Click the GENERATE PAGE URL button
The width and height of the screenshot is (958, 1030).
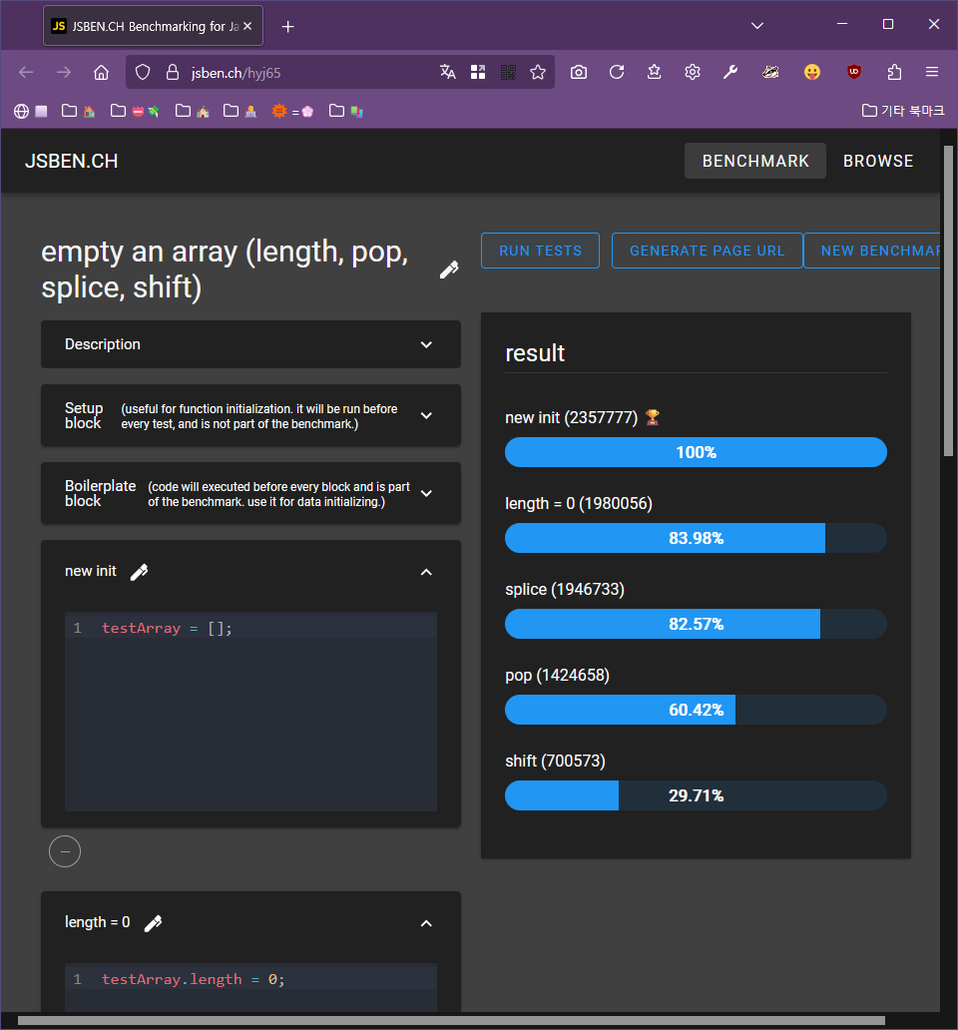[x=707, y=251]
